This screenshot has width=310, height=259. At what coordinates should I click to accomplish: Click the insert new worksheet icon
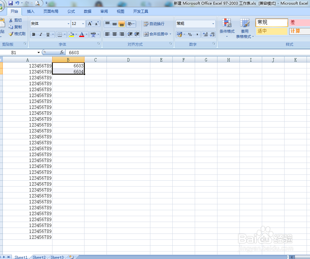tap(71, 257)
